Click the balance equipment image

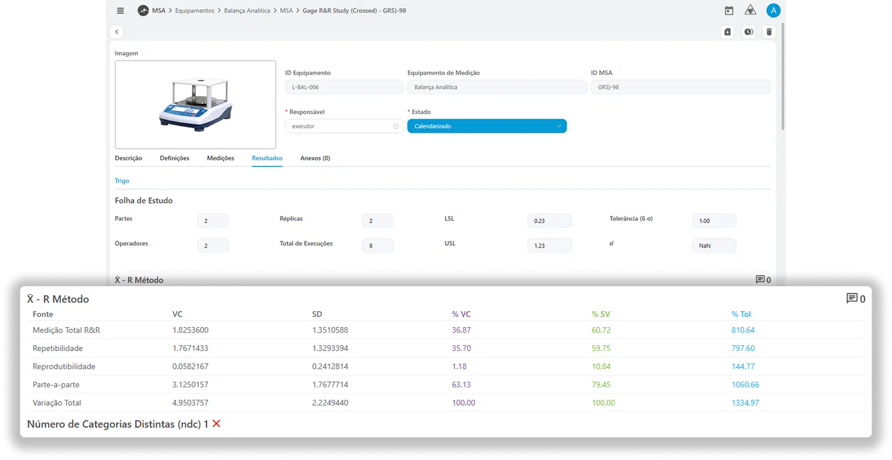pos(195,104)
